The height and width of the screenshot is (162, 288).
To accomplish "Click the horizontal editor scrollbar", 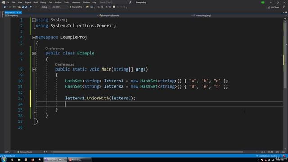I will 148,152.
